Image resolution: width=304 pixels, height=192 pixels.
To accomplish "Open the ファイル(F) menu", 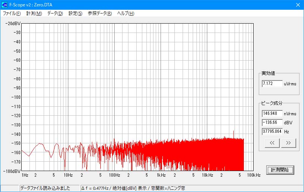I will coord(12,13).
